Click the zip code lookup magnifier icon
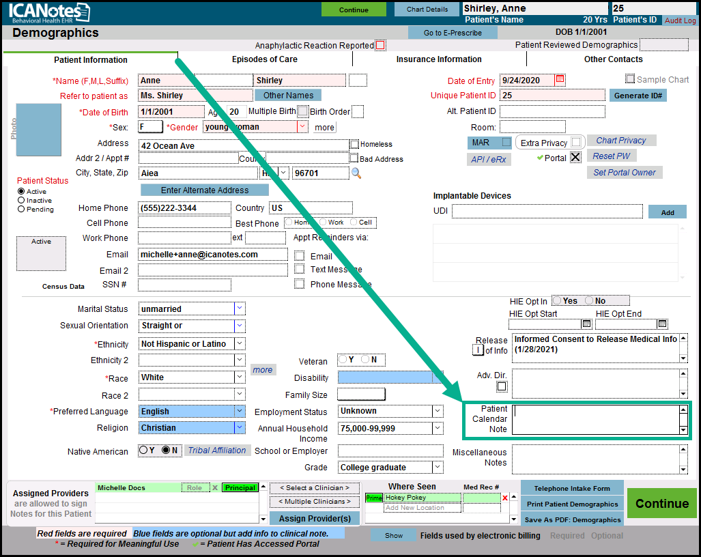The width and height of the screenshot is (701, 557). point(356,173)
